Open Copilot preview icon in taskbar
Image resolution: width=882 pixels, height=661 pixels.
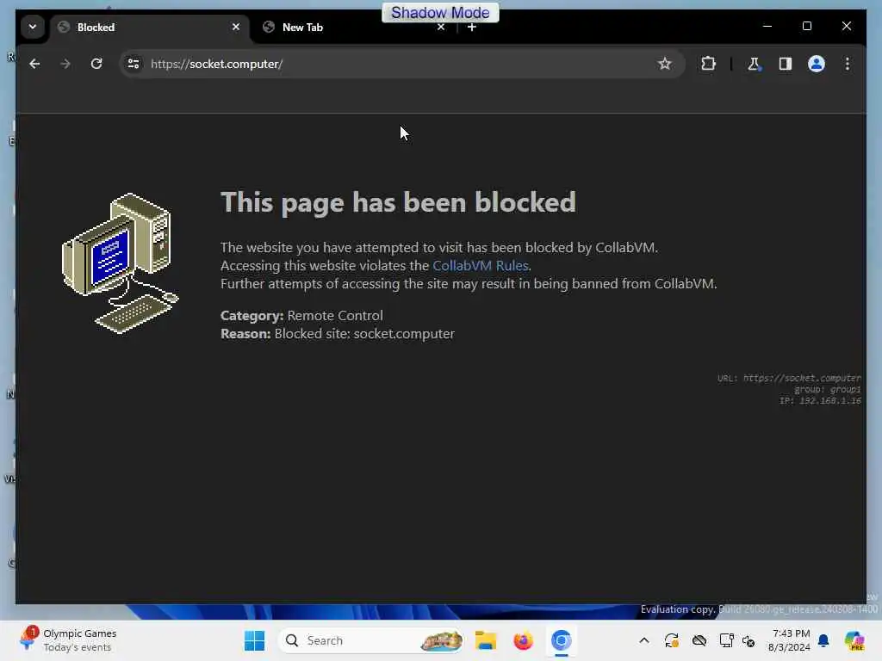tap(855, 640)
